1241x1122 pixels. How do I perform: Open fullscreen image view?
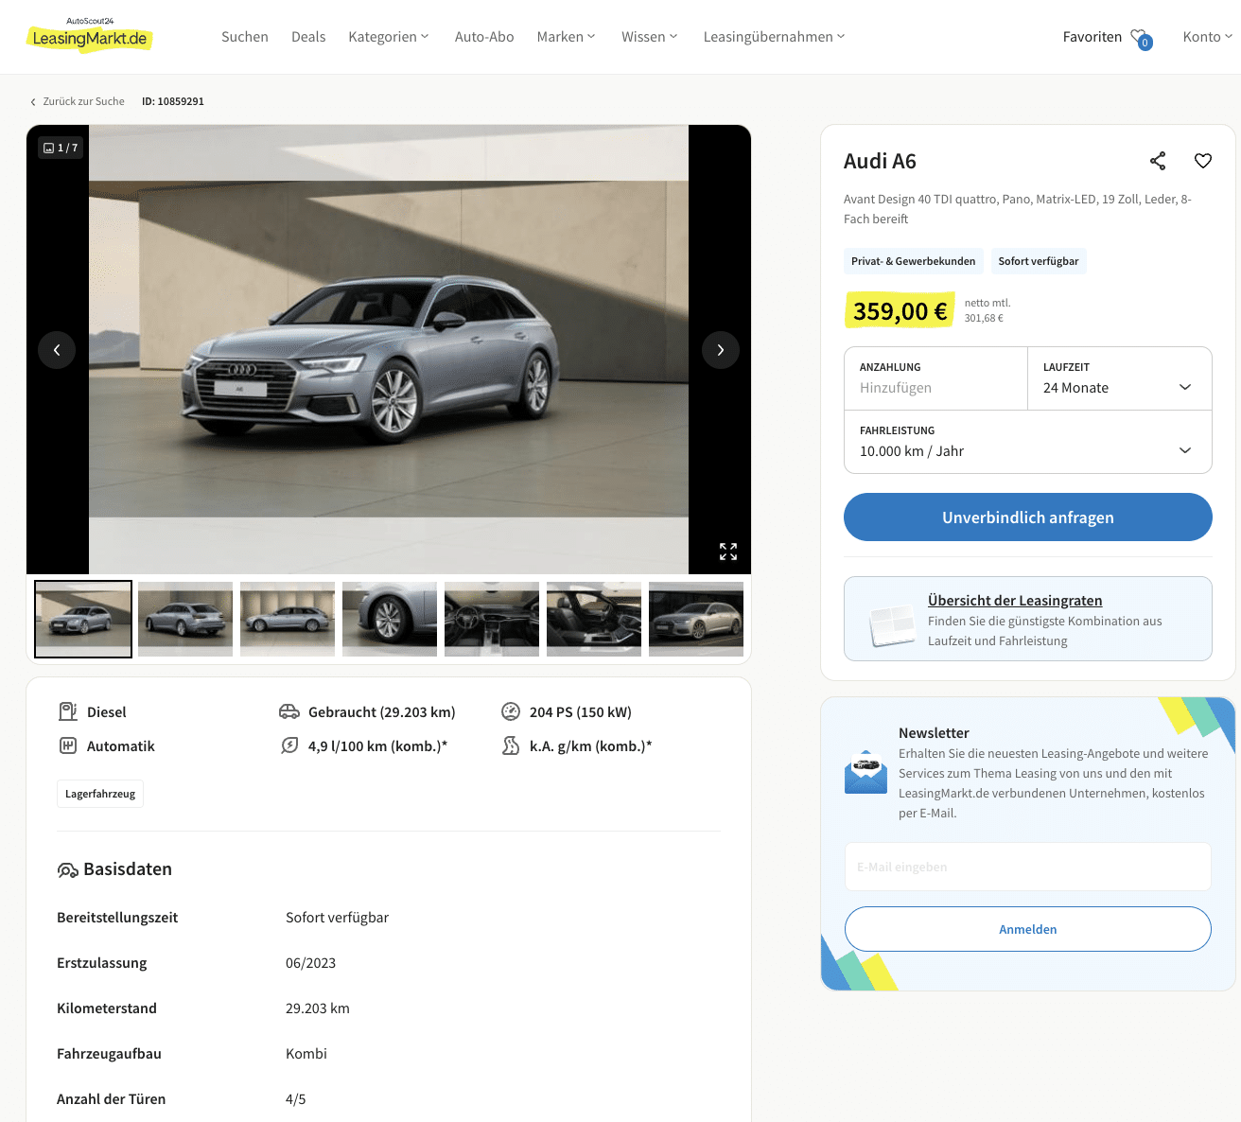(x=728, y=552)
